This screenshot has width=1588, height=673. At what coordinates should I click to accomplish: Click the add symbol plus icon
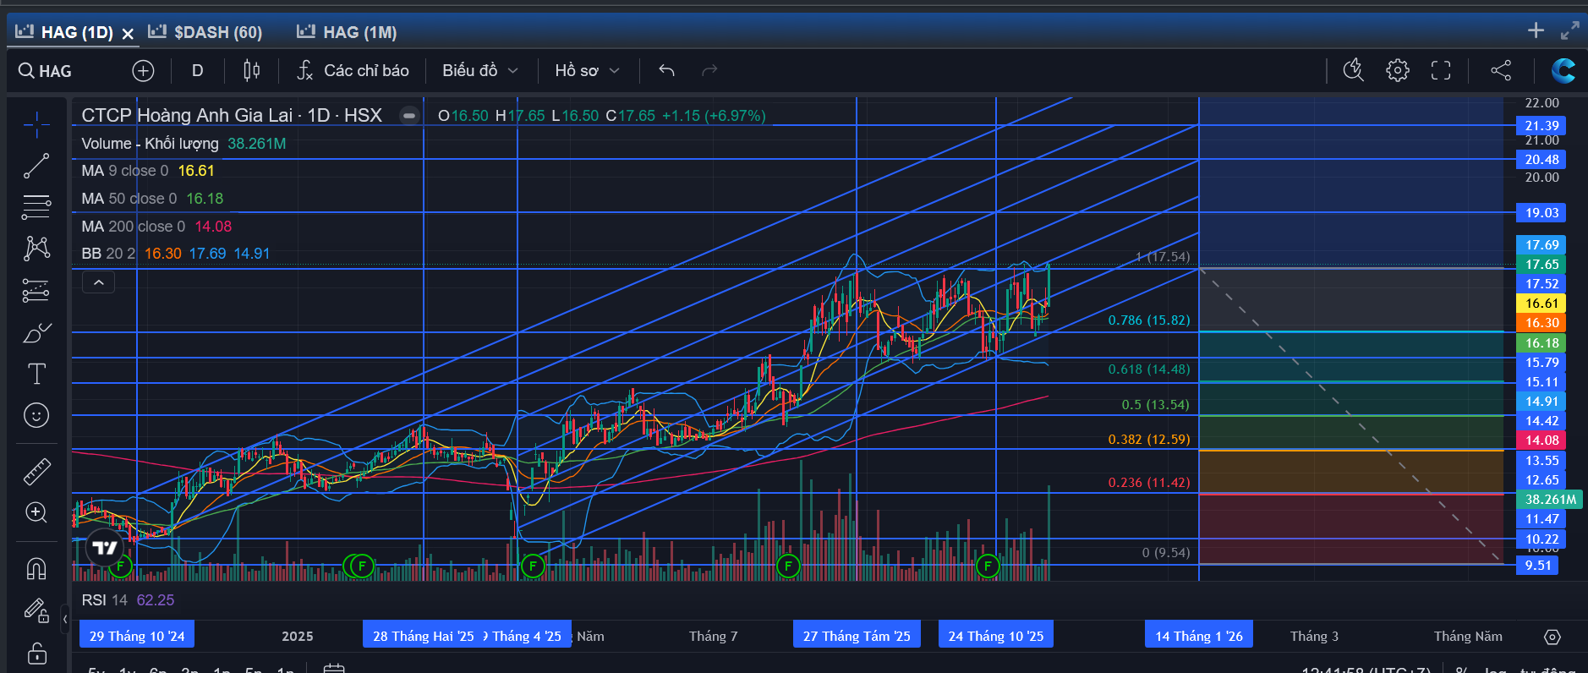143,71
